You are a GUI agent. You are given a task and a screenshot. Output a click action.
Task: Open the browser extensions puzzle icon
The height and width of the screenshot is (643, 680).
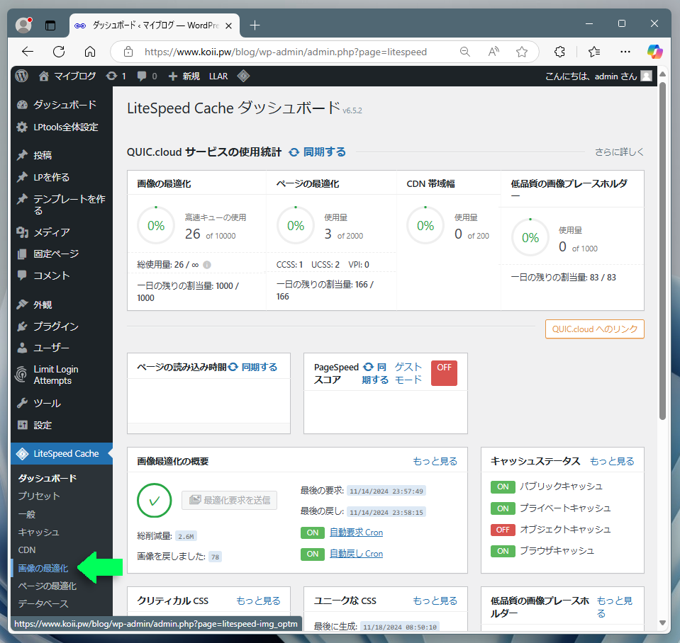tap(560, 52)
